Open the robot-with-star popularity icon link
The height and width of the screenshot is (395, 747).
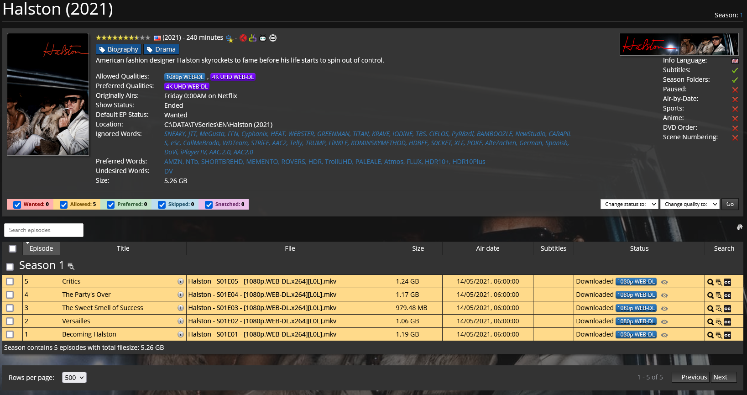[x=230, y=38]
